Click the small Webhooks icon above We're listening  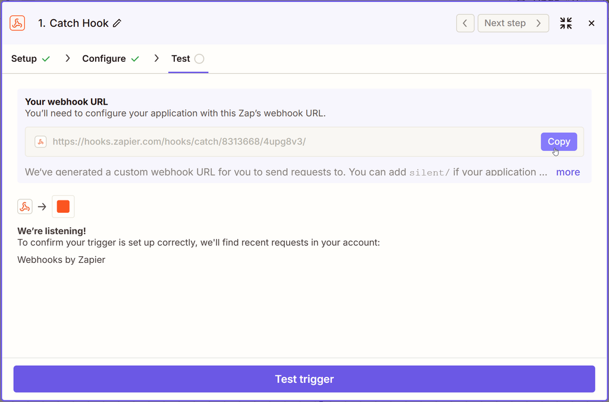coord(25,206)
